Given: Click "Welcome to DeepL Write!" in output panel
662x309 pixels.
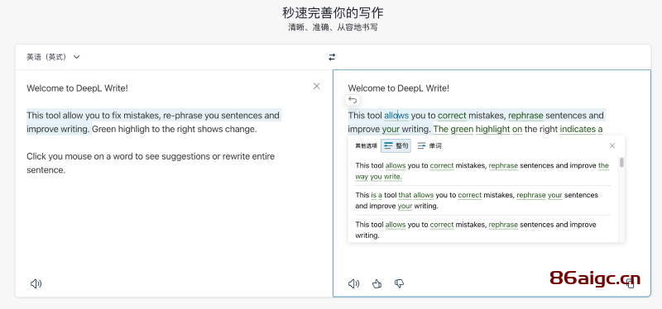Looking at the screenshot, I should pyautogui.click(x=399, y=88).
